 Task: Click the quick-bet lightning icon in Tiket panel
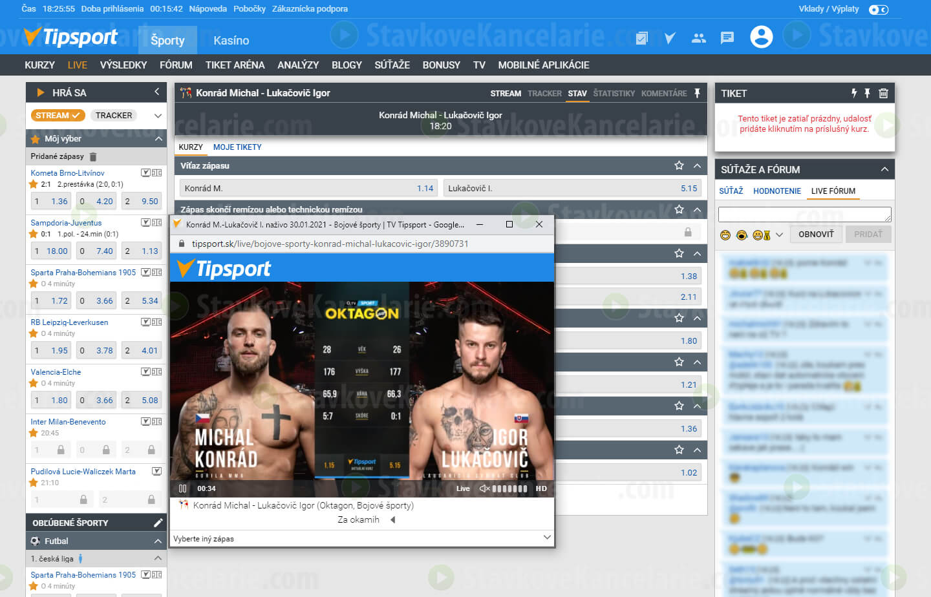pyautogui.click(x=854, y=93)
